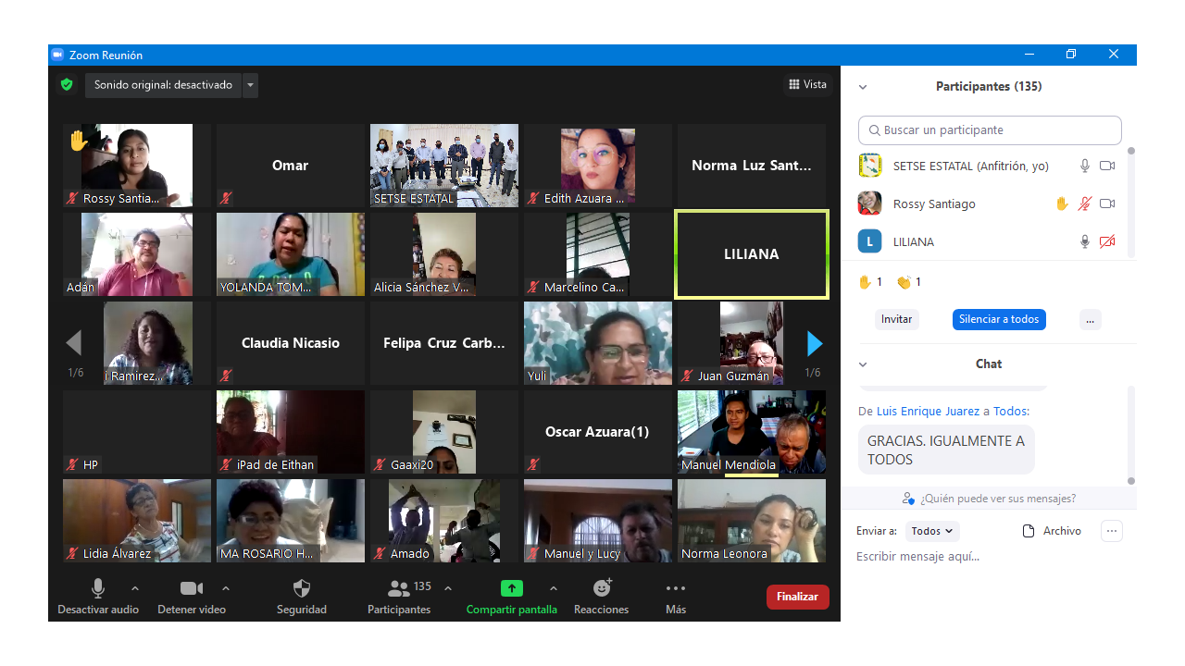Go to the previous gallery page arrow

pos(74,343)
